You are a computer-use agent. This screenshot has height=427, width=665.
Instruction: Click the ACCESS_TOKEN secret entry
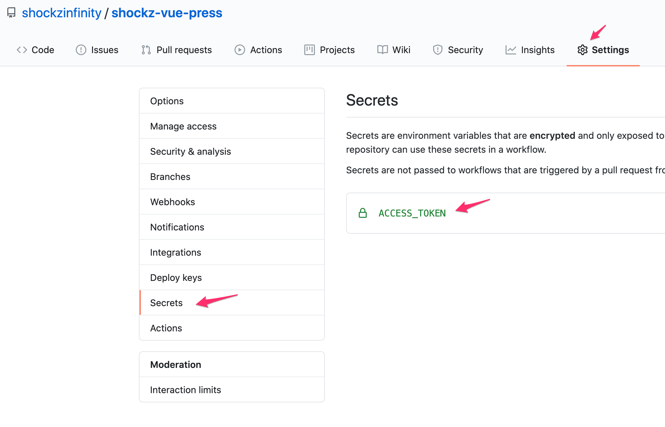[412, 213]
